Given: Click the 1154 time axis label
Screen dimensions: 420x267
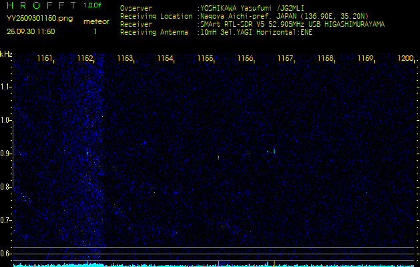Looking at the screenshot, I should (x=166, y=58).
